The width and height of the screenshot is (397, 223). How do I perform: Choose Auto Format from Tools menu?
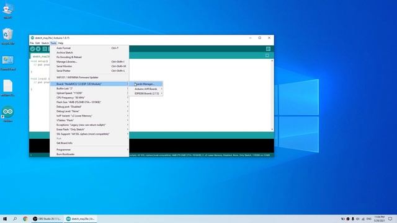(x=89, y=48)
